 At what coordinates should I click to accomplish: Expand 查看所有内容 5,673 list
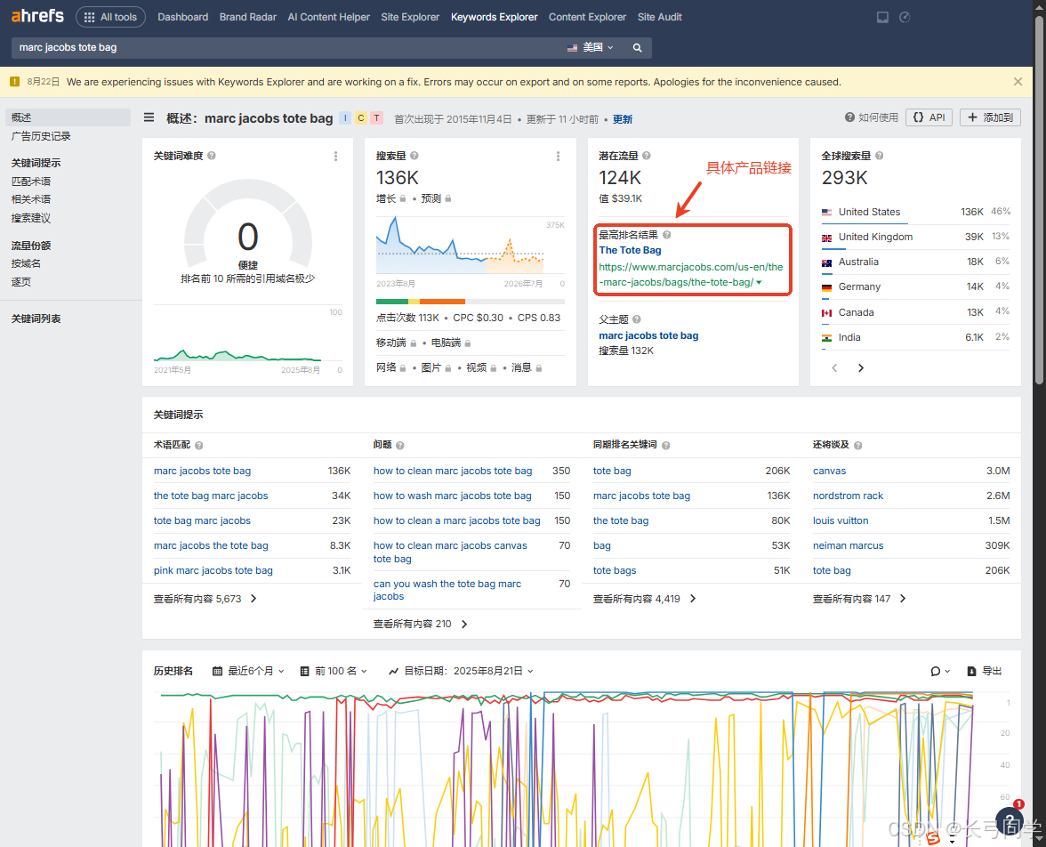[205, 599]
